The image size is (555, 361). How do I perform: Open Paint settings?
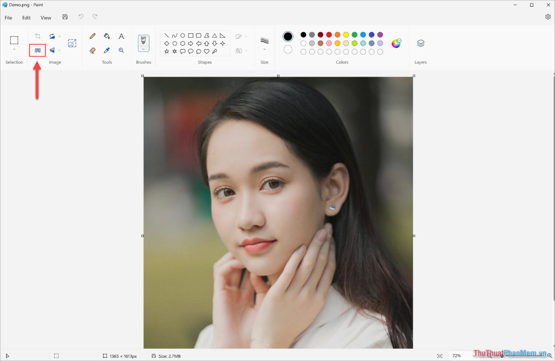(x=548, y=17)
